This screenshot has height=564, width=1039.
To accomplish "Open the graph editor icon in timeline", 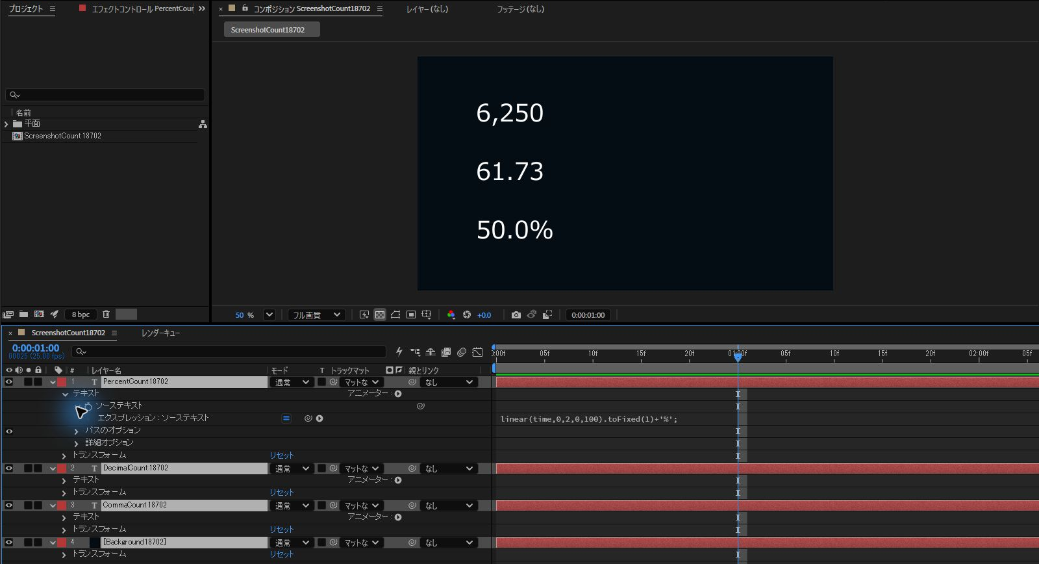I will point(477,352).
